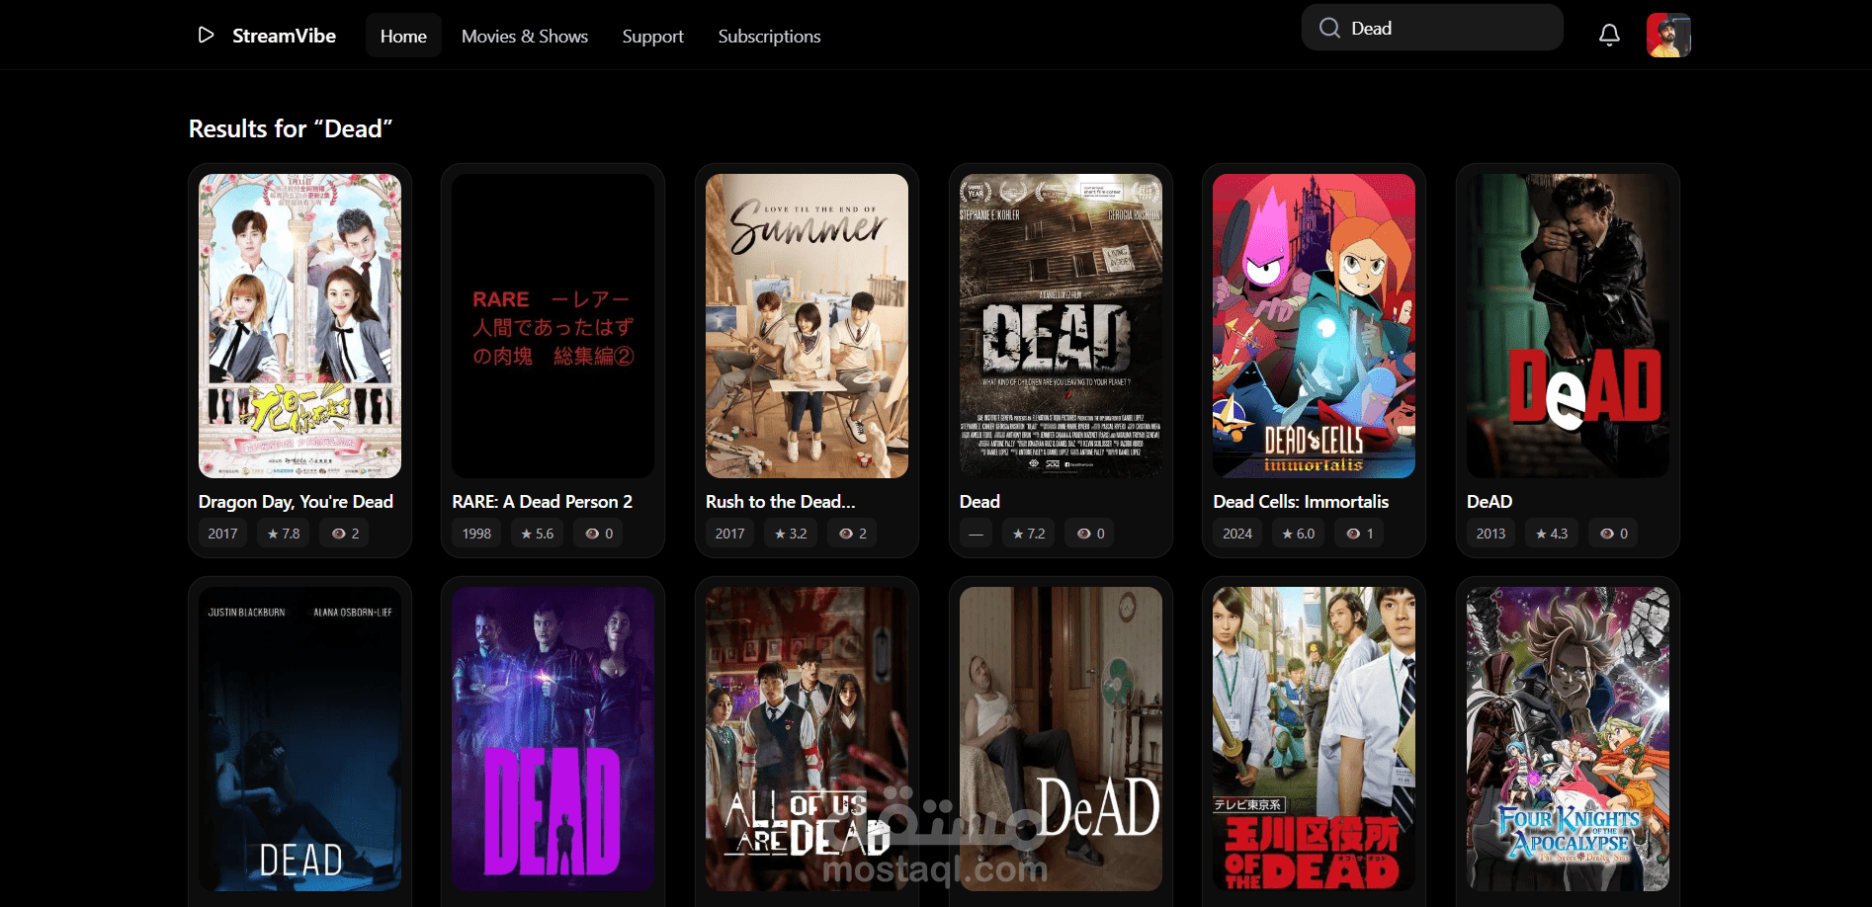Viewport: 1872px width, 907px height.
Task: Click into the search field containing Dead
Action: (1432, 28)
